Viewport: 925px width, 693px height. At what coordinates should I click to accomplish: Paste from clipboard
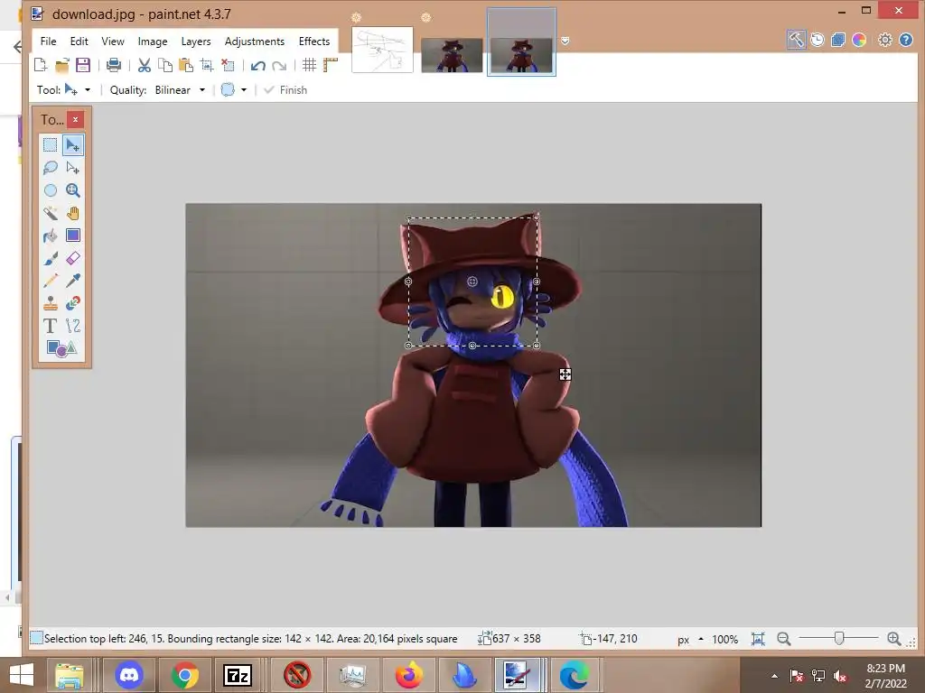tap(186, 65)
